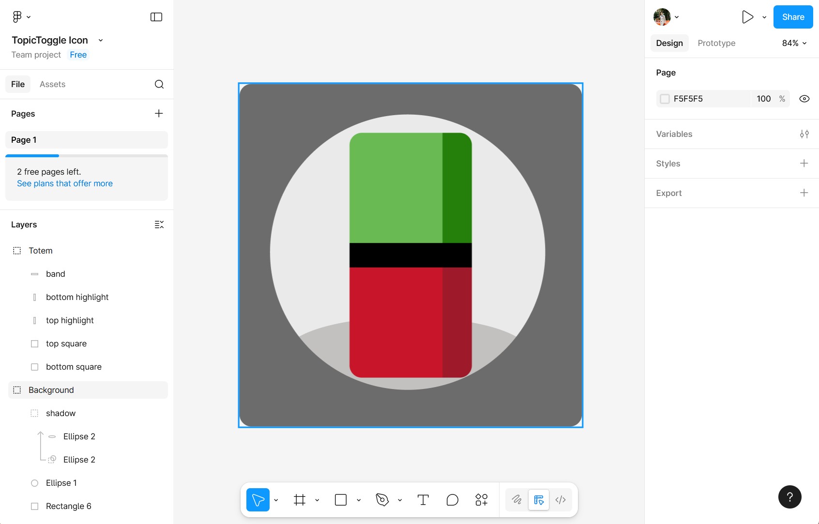Toggle the left sidebar panel
819x524 pixels.
(x=156, y=16)
